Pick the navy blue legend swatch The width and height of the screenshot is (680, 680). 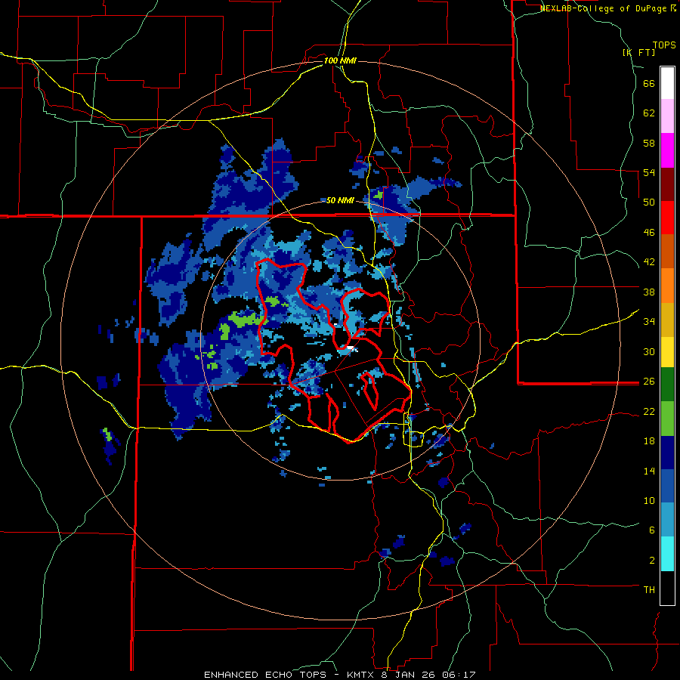667,453
